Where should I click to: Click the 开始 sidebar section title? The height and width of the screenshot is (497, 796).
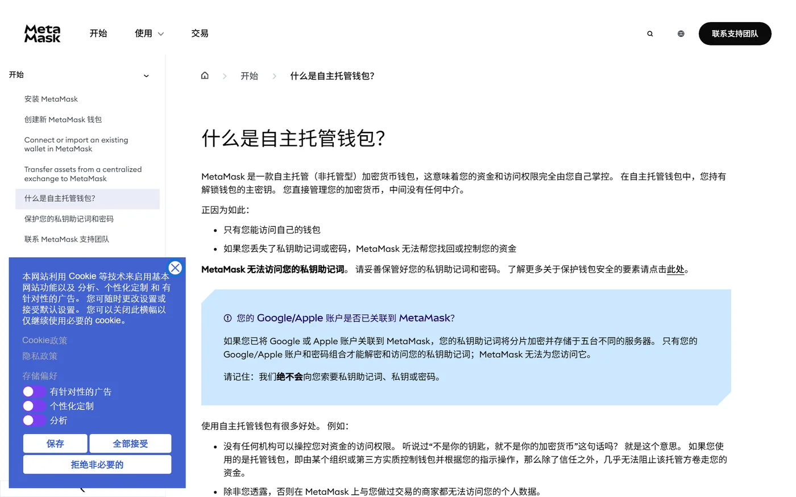16,74
